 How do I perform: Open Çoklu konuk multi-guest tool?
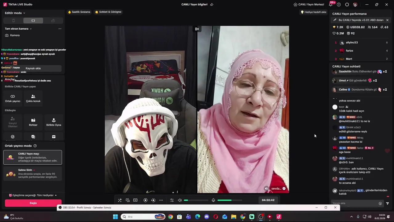tap(33, 98)
